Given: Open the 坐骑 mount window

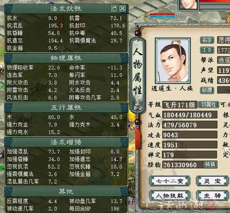Looking at the screenshot, I should coord(212,196).
